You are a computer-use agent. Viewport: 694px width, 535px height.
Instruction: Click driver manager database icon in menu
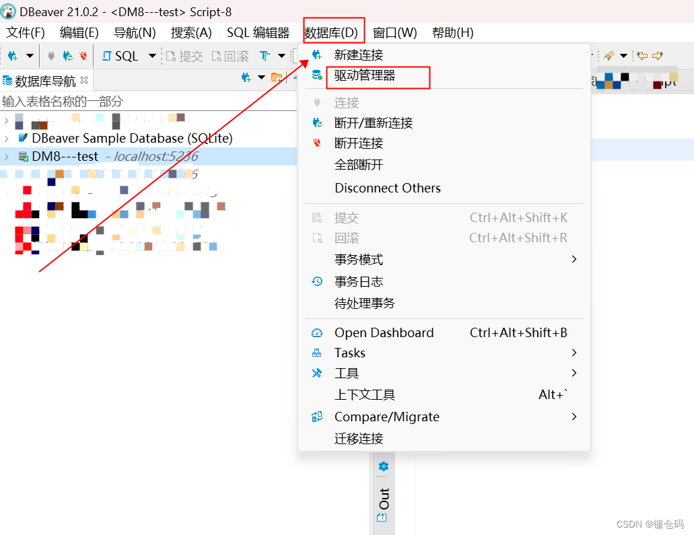pos(317,75)
